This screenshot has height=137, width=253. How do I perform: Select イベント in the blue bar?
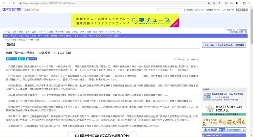click(108, 36)
